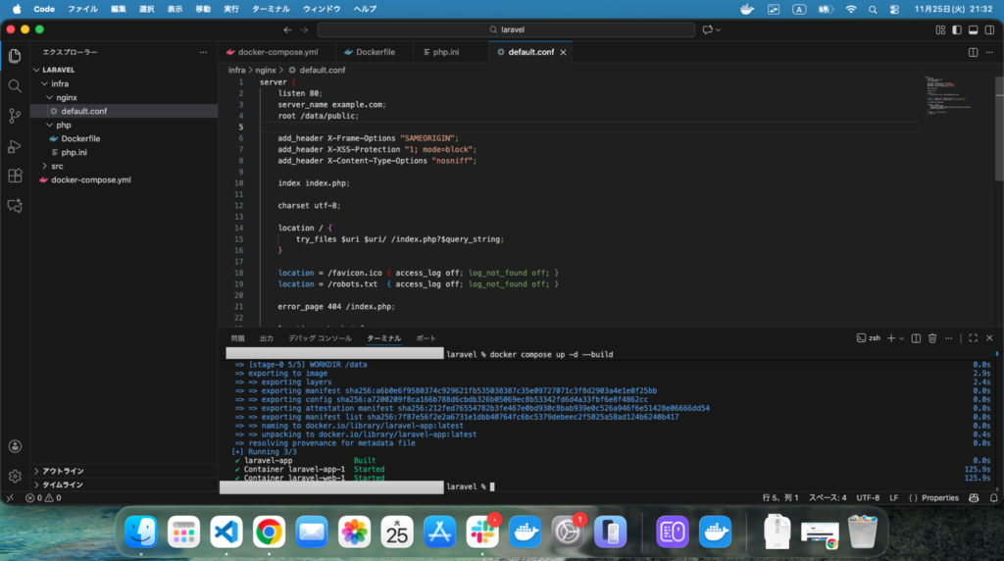
Task: Switch to the docker-compose.yml tab
Action: (x=278, y=52)
